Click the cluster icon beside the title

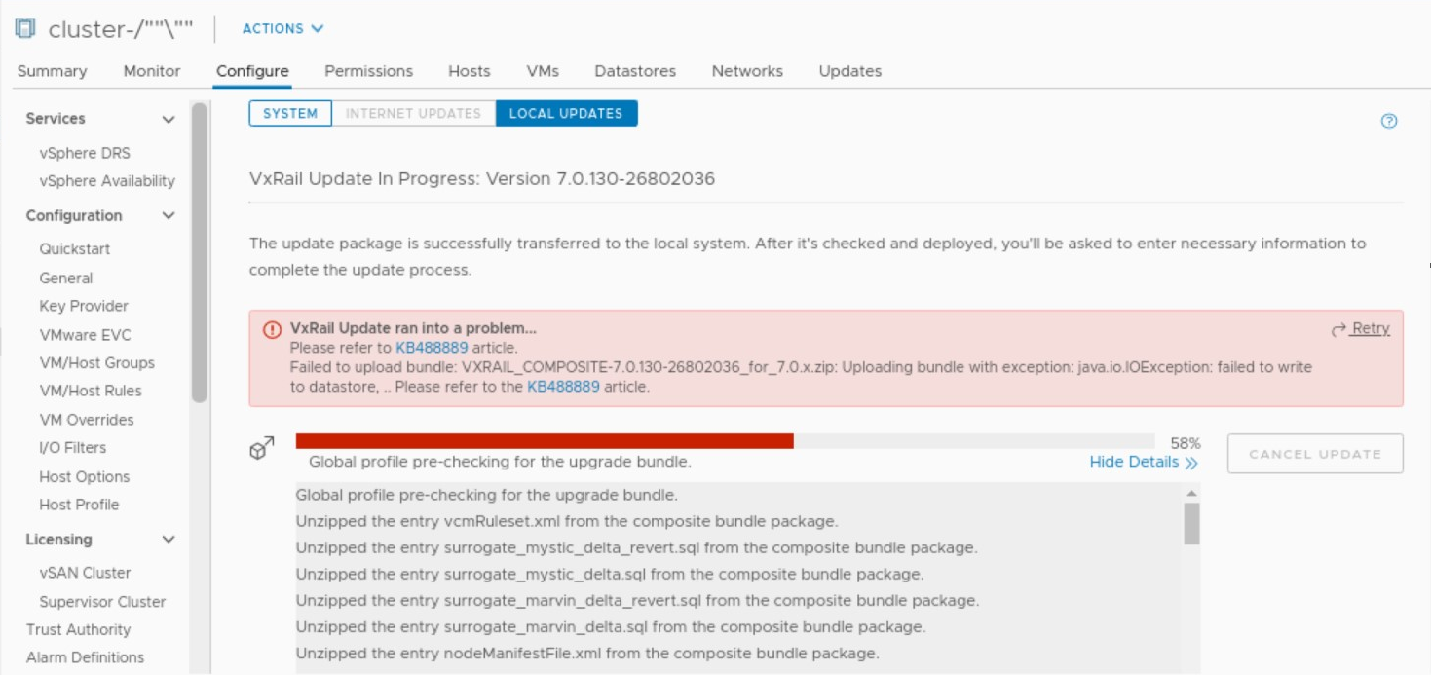(25, 29)
